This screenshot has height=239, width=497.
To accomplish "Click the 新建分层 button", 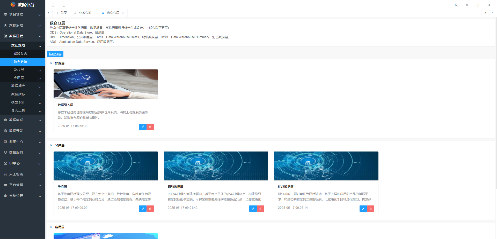I will [x=55, y=54].
